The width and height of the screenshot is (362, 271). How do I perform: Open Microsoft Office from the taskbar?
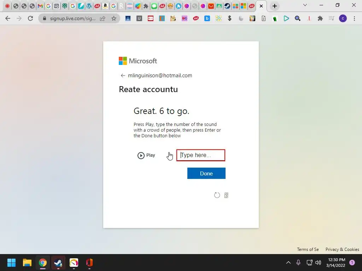tap(89, 263)
